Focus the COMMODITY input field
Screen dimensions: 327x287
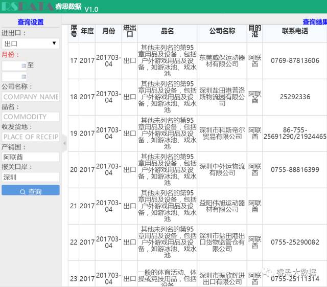[x=31, y=117]
